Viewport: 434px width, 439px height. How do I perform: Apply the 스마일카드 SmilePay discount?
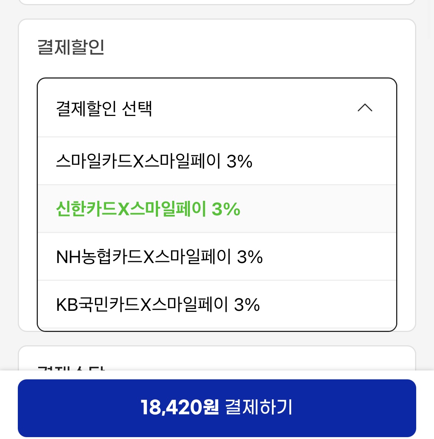point(154,161)
